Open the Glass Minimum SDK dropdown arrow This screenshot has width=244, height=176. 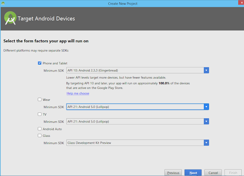click(x=206, y=143)
